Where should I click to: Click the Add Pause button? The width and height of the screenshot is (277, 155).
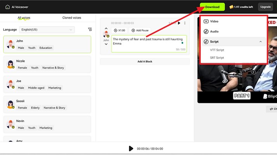140,30
